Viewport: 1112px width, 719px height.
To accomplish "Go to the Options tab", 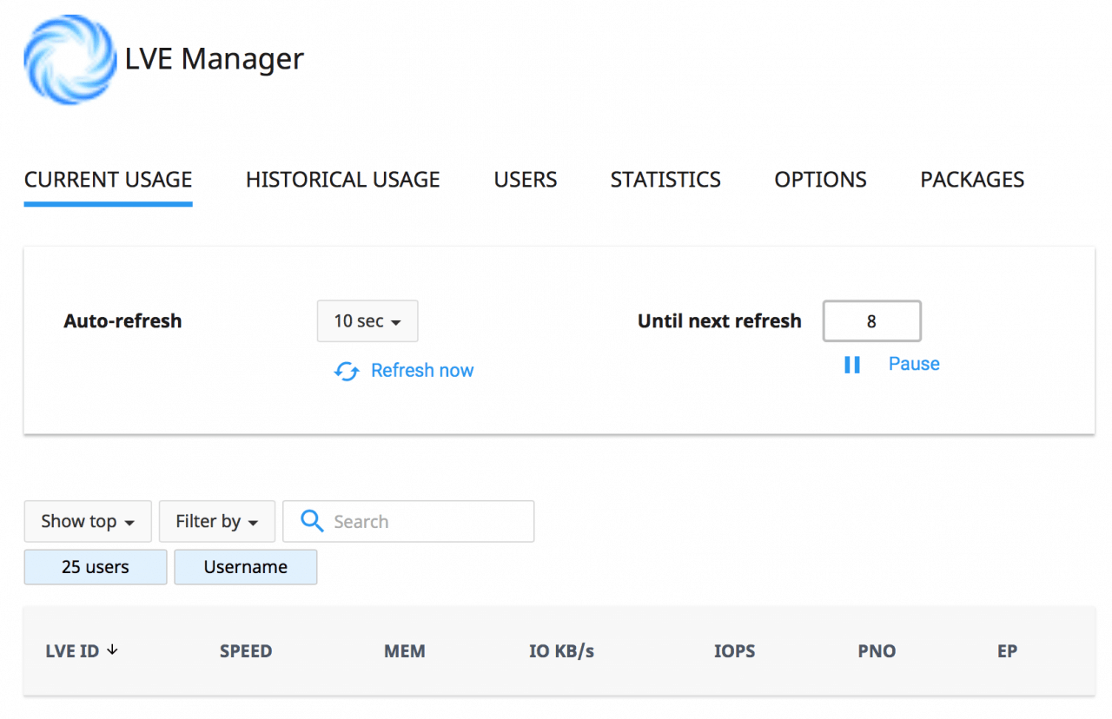I will tap(821, 180).
